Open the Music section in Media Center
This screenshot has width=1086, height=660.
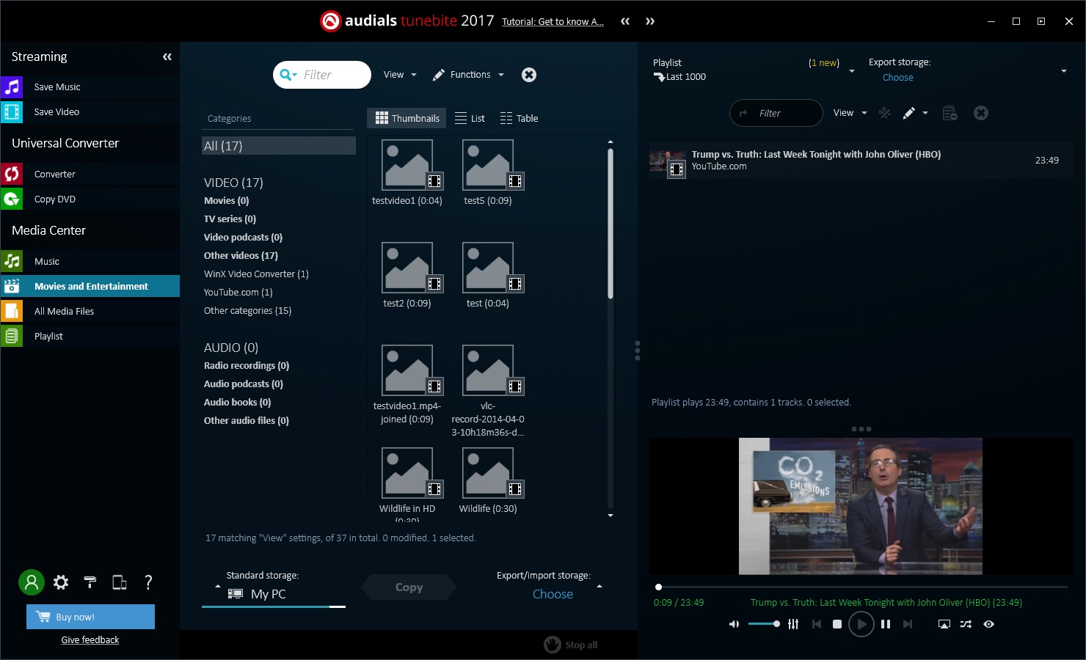[x=47, y=261]
